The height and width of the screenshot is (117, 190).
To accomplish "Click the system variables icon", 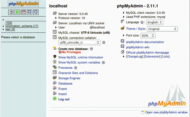I will pyautogui.click(x=55, y=62).
